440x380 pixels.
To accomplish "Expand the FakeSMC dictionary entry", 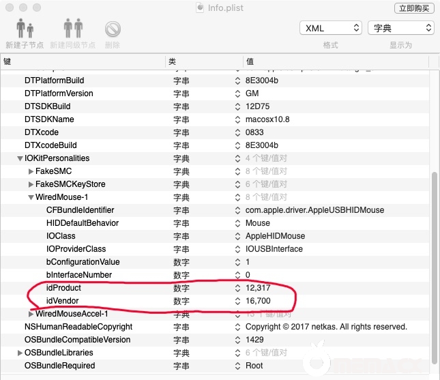I will (31, 171).
